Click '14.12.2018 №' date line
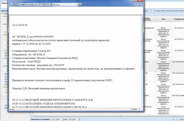The image size is (184, 121). point(19,25)
